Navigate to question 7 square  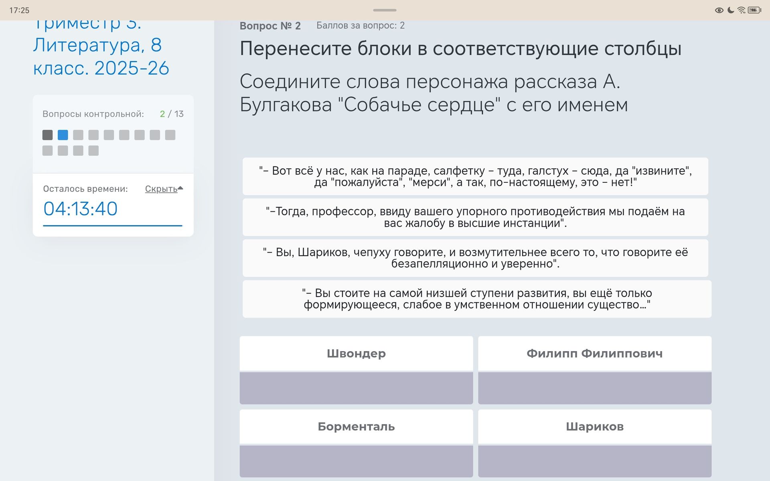(x=140, y=135)
